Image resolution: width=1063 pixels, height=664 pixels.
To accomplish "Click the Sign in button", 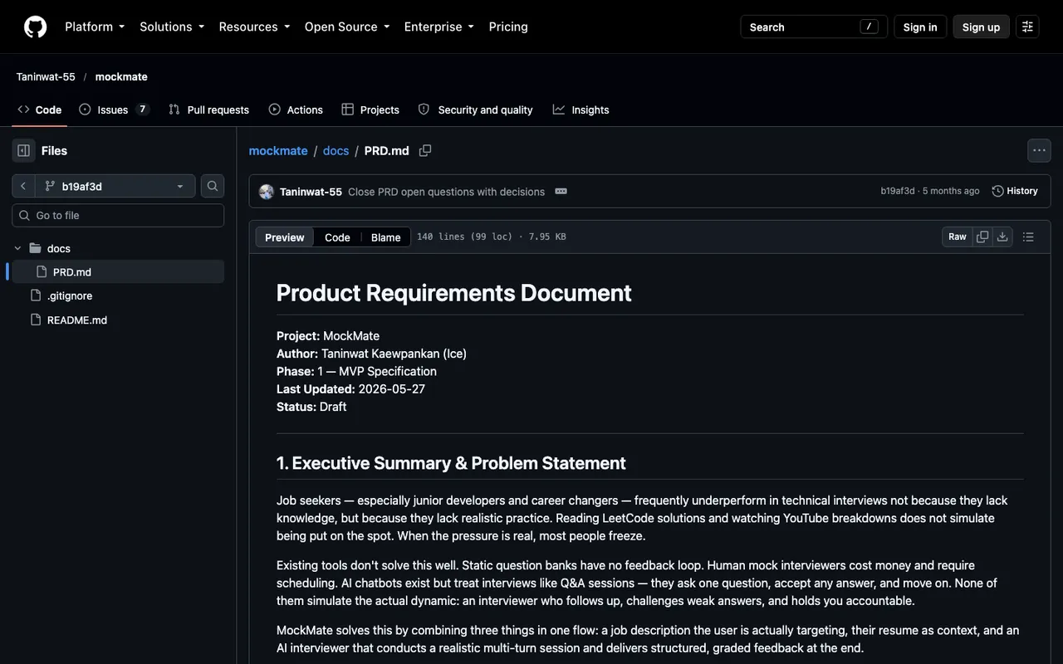I will click(920, 27).
